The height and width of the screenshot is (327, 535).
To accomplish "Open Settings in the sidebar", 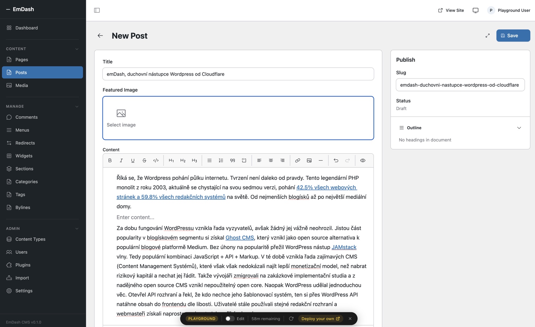I will (x=42, y=291).
